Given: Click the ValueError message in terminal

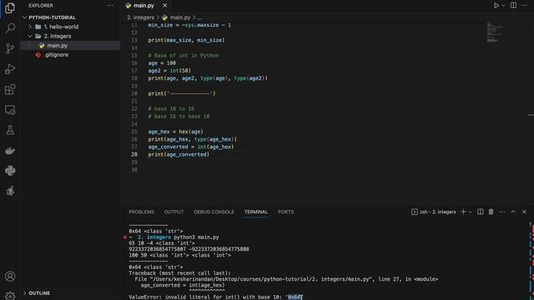Looking at the screenshot, I should click(x=215, y=297).
